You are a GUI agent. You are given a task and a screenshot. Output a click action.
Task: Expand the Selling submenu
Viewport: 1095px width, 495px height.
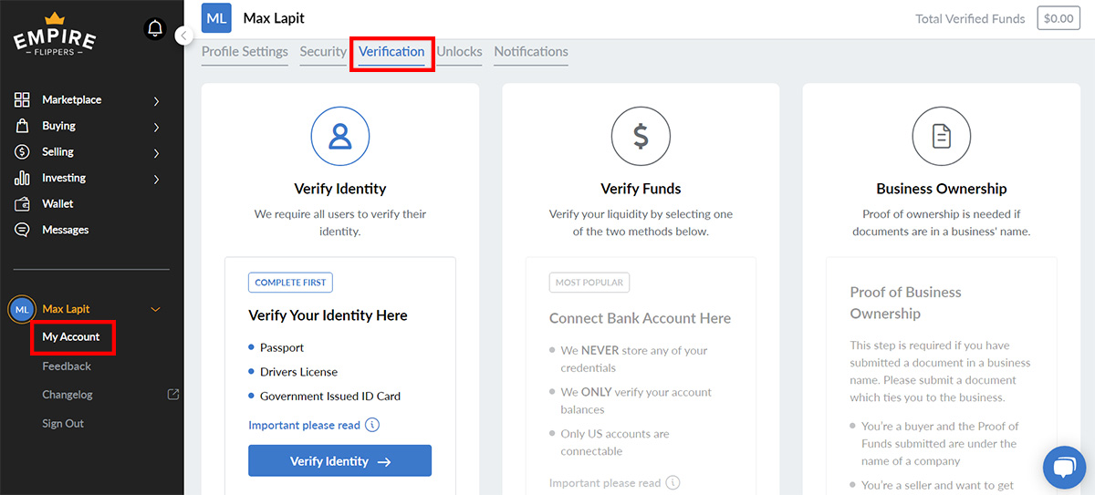click(156, 152)
